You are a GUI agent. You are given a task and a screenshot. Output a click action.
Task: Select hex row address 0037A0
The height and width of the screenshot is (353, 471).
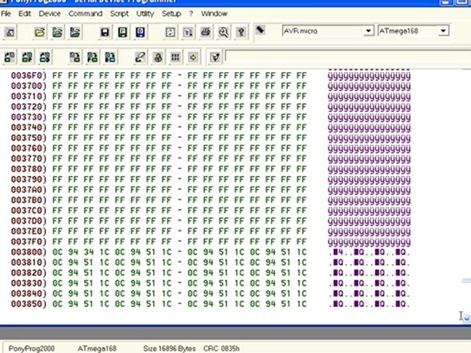[29, 190]
